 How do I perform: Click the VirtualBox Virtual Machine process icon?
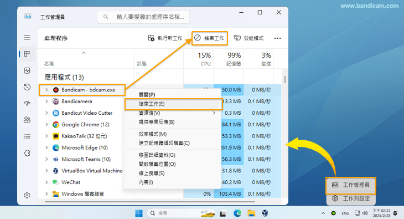pos(56,171)
